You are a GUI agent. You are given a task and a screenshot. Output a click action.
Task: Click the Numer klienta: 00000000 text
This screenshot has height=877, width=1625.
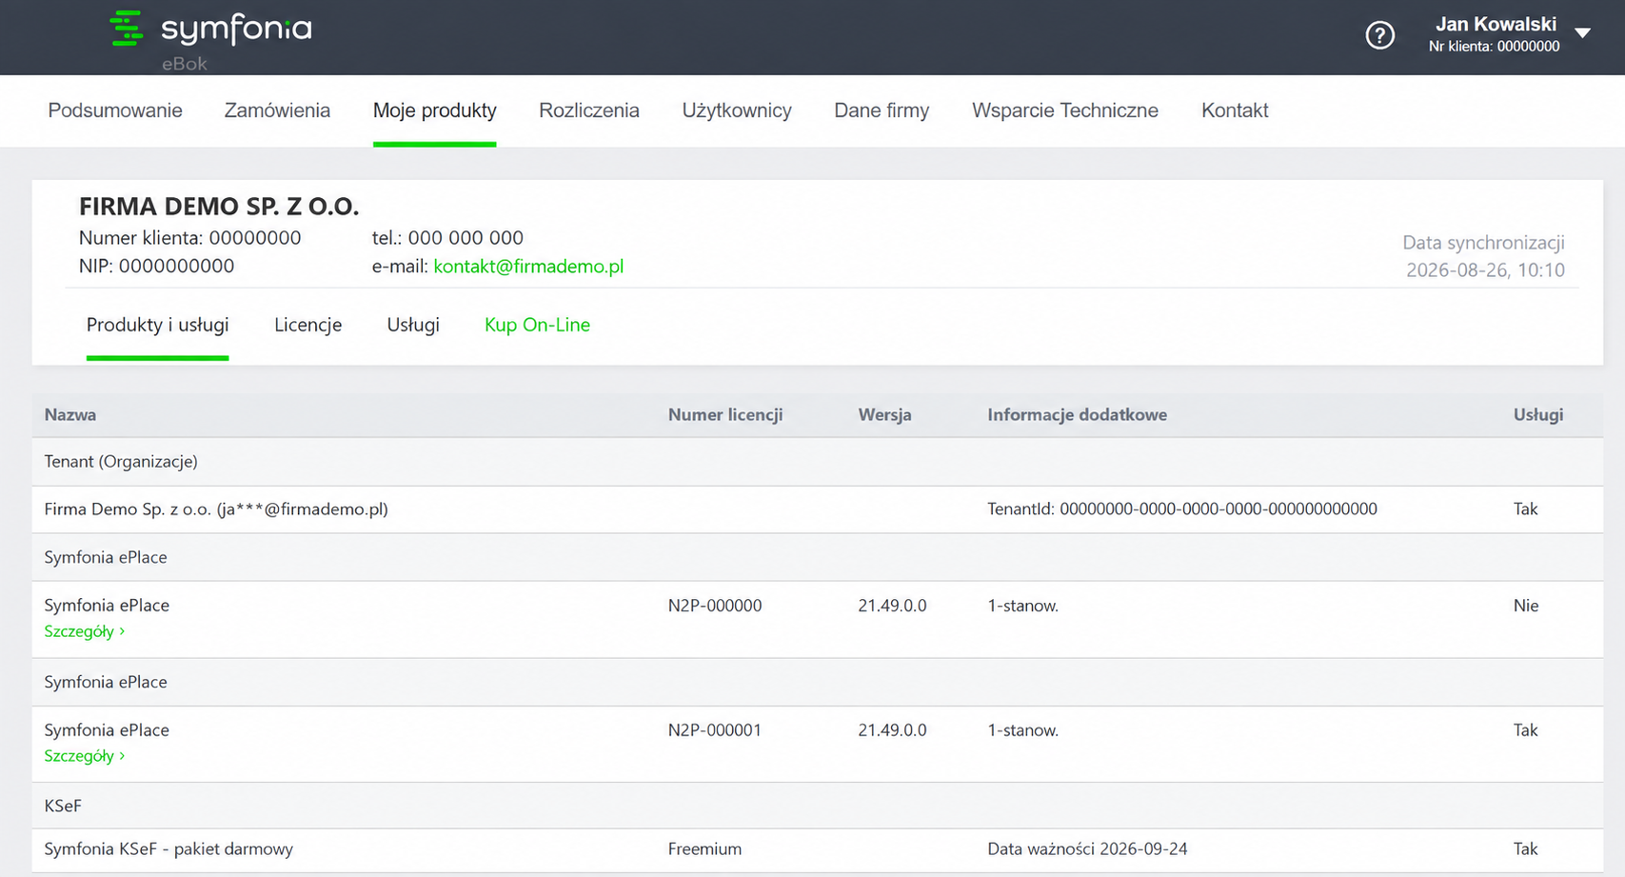point(190,238)
